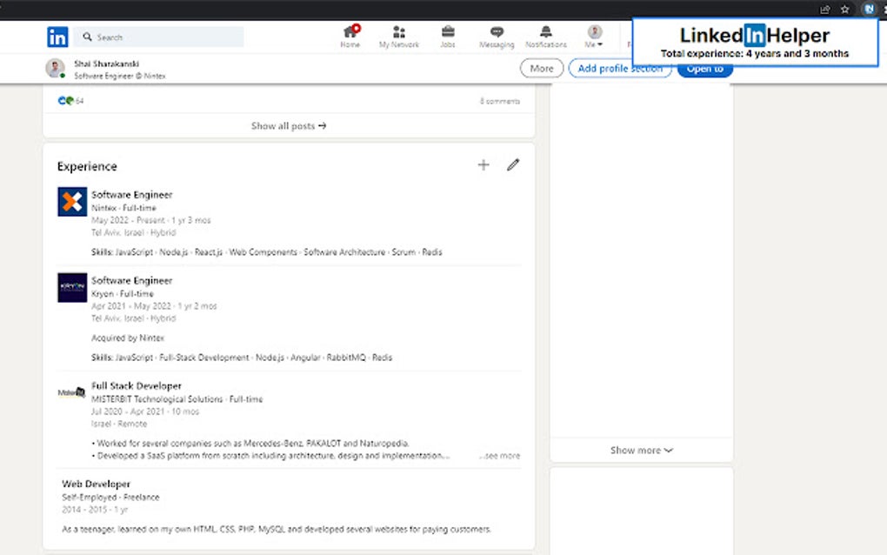Open Show all posts

pos(288,125)
